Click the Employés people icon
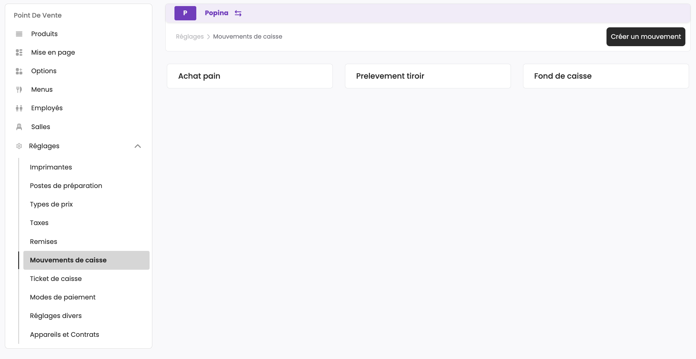Viewport: 696px width, 359px height. [19, 108]
